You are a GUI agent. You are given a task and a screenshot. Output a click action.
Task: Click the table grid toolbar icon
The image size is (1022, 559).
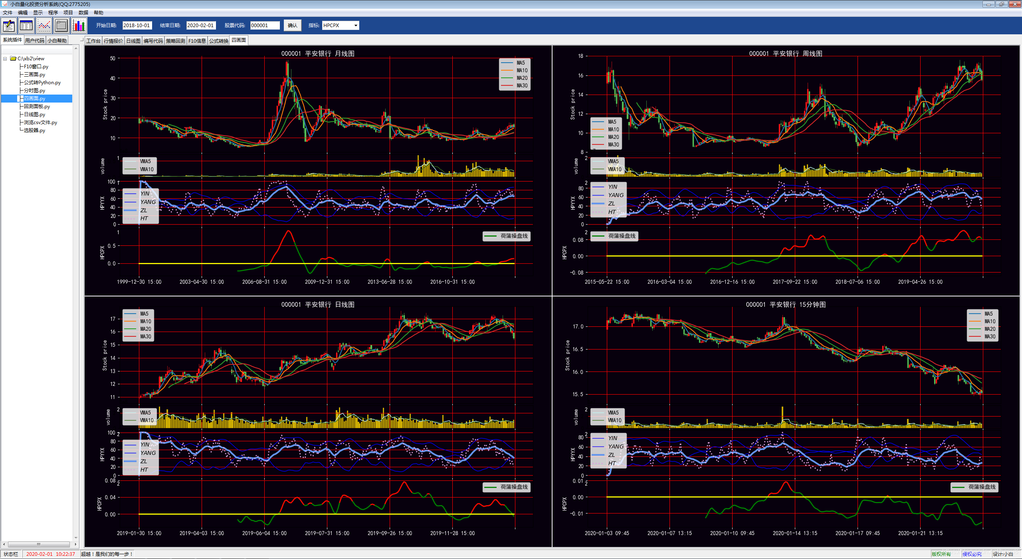coord(26,26)
